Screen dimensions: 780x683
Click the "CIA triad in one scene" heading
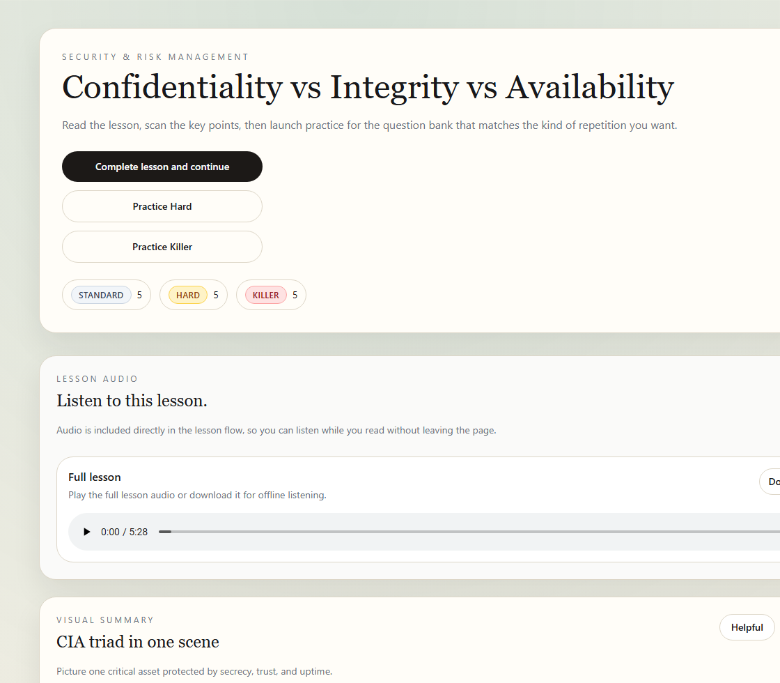click(138, 642)
